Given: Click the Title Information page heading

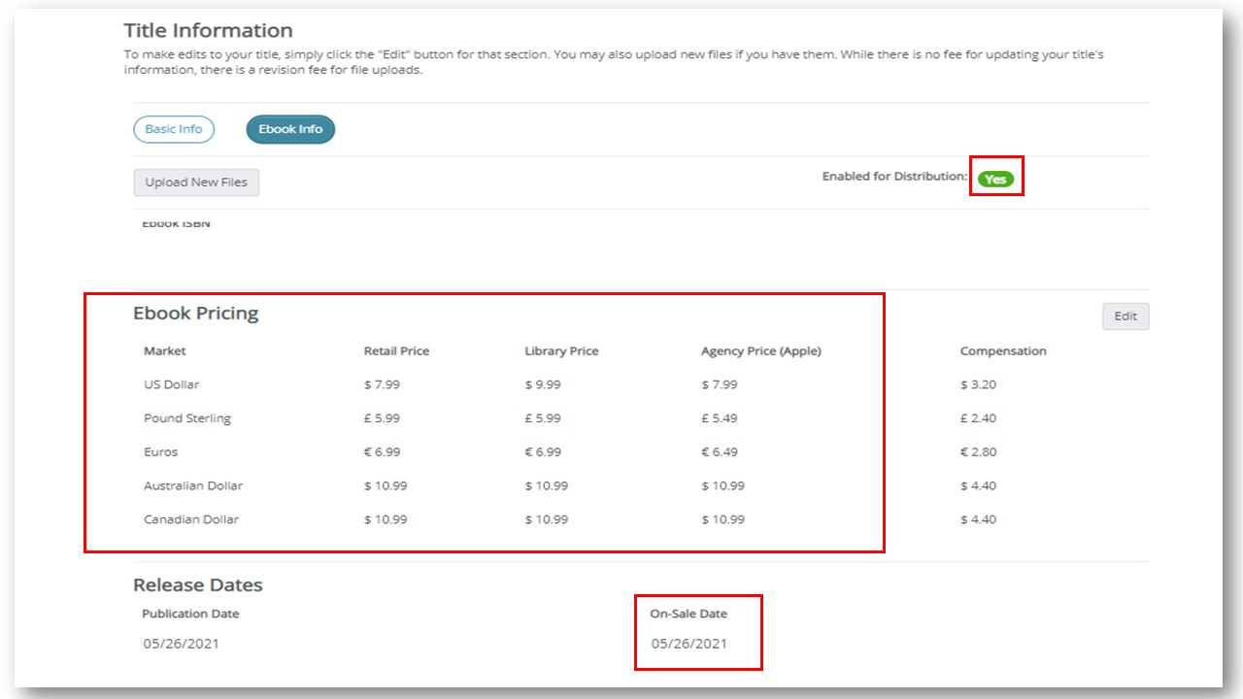Looking at the screenshot, I should click(209, 30).
